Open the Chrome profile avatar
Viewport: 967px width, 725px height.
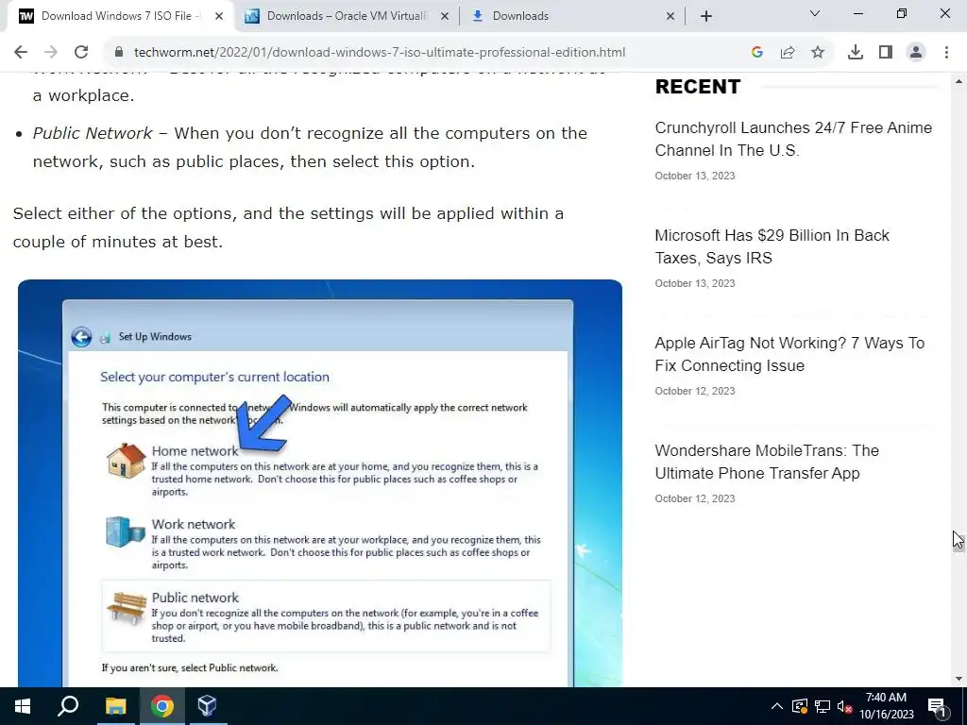click(x=916, y=53)
